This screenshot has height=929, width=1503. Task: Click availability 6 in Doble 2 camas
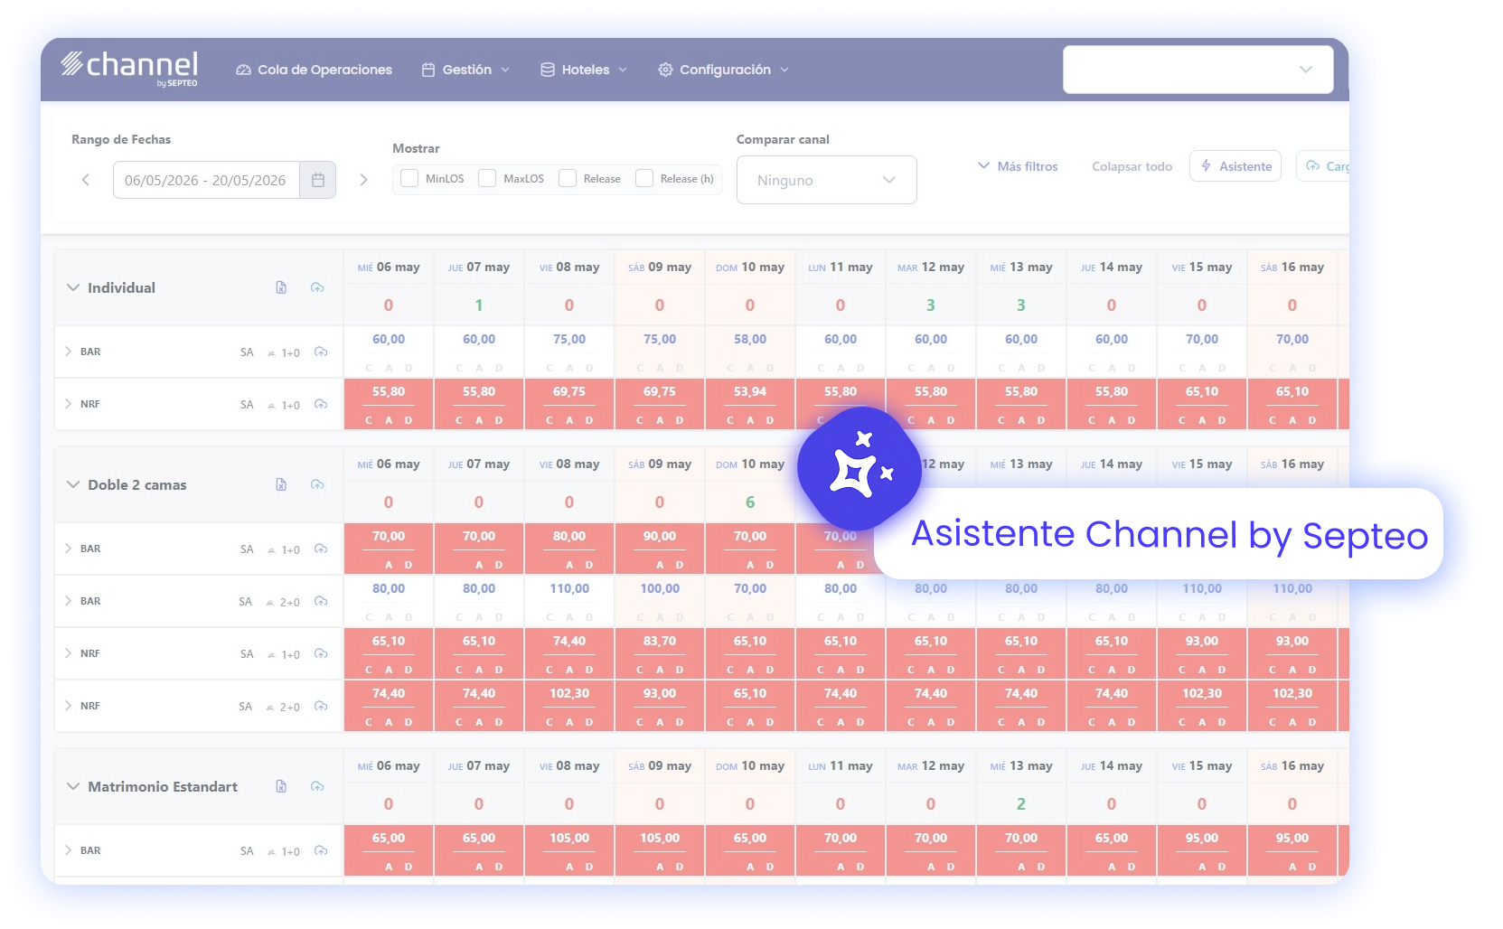[x=750, y=502]
